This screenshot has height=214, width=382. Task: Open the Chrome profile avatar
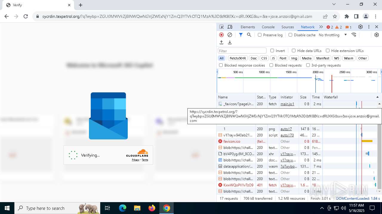[366, 16]
